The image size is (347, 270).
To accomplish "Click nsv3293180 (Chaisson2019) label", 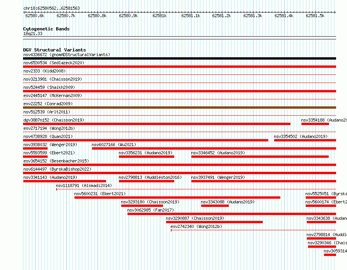I will pos(150,202).
